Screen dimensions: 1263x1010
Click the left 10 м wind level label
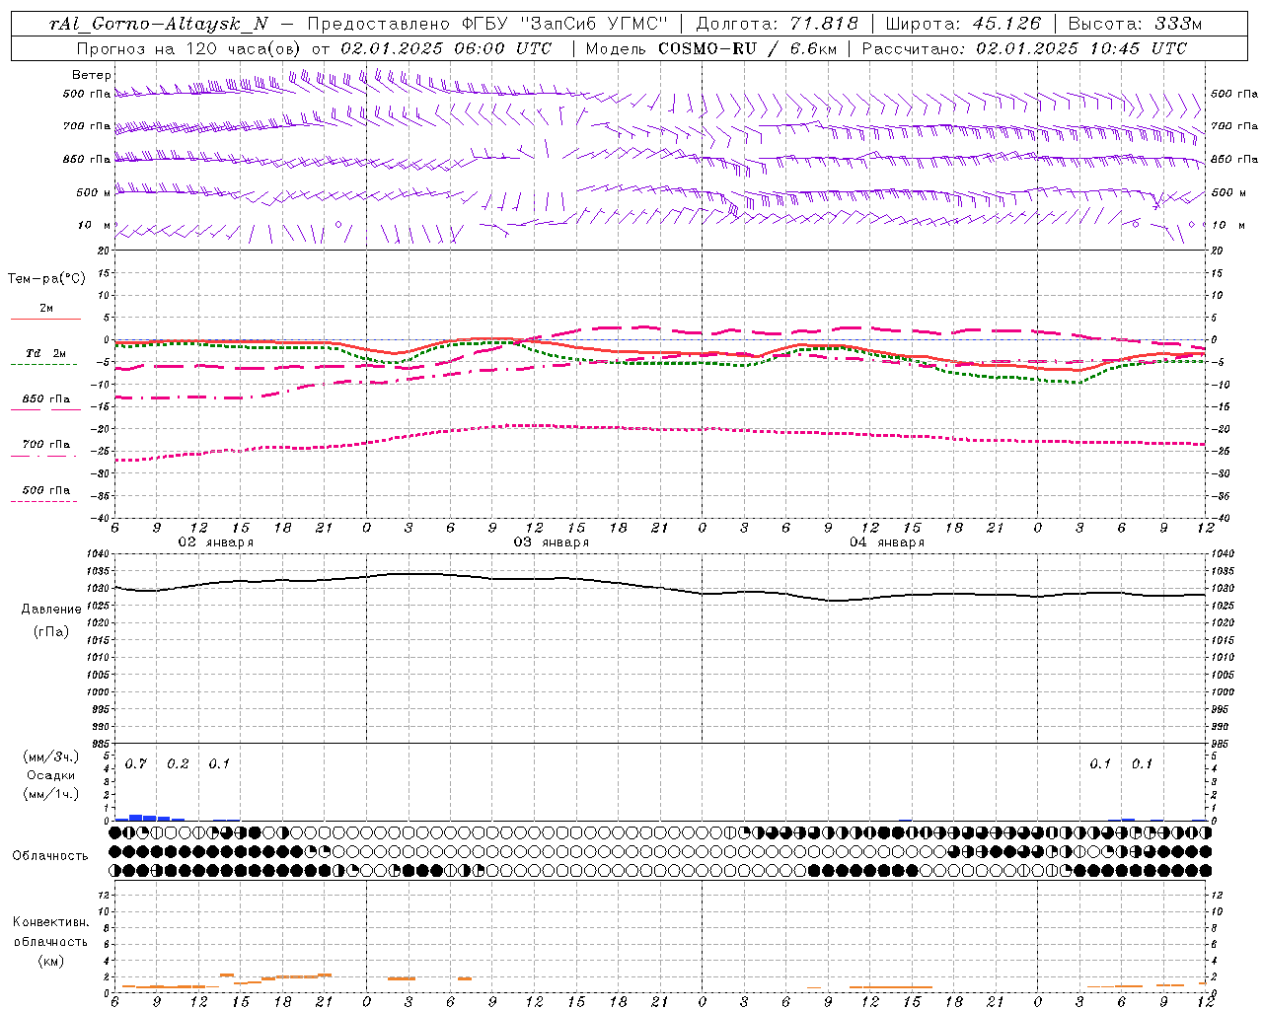pyautogui.click(x=95, y=225)
